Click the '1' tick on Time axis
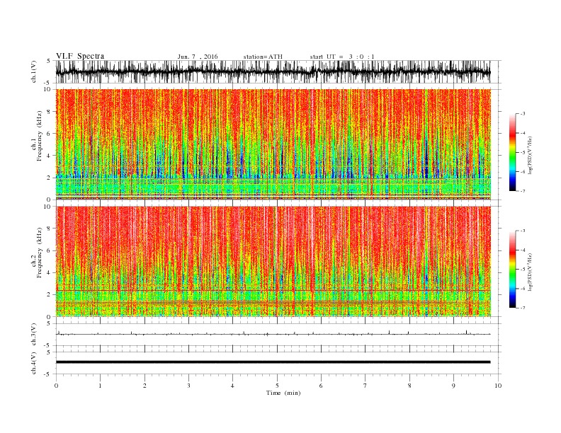This screenshot has height=433, width=561. [x=100, y=386]
